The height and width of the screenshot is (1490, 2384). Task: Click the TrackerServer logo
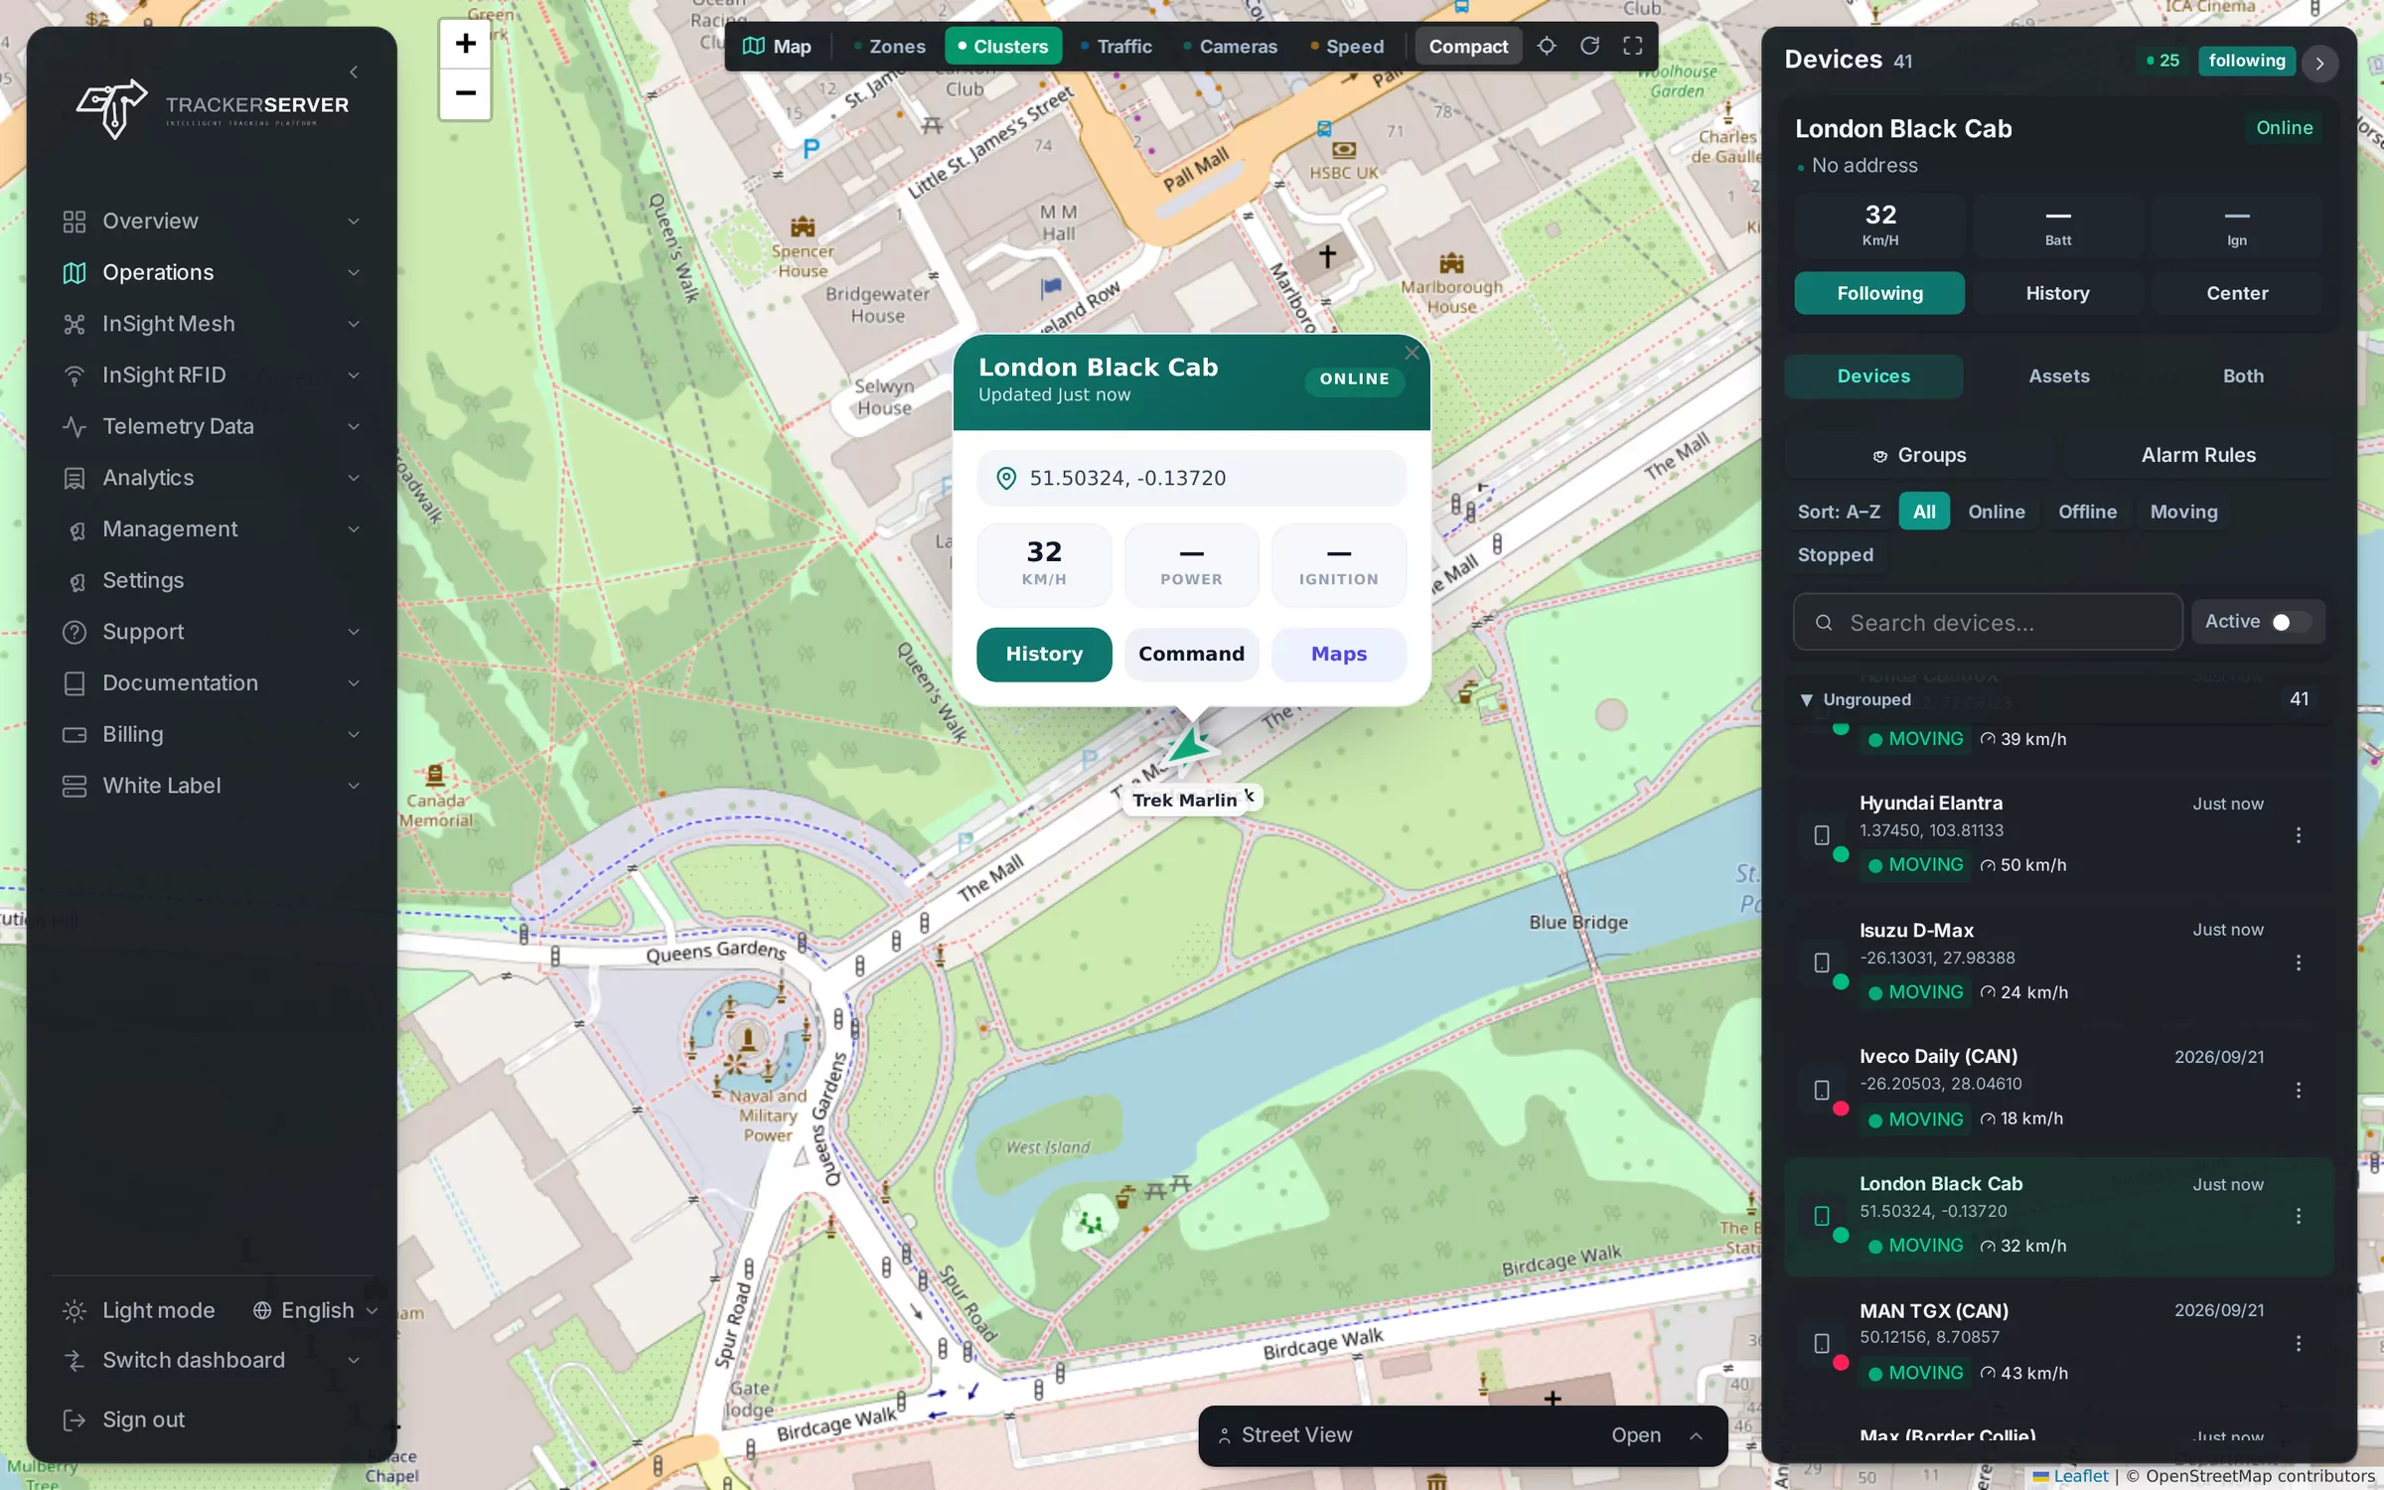[x=212, y=107]
